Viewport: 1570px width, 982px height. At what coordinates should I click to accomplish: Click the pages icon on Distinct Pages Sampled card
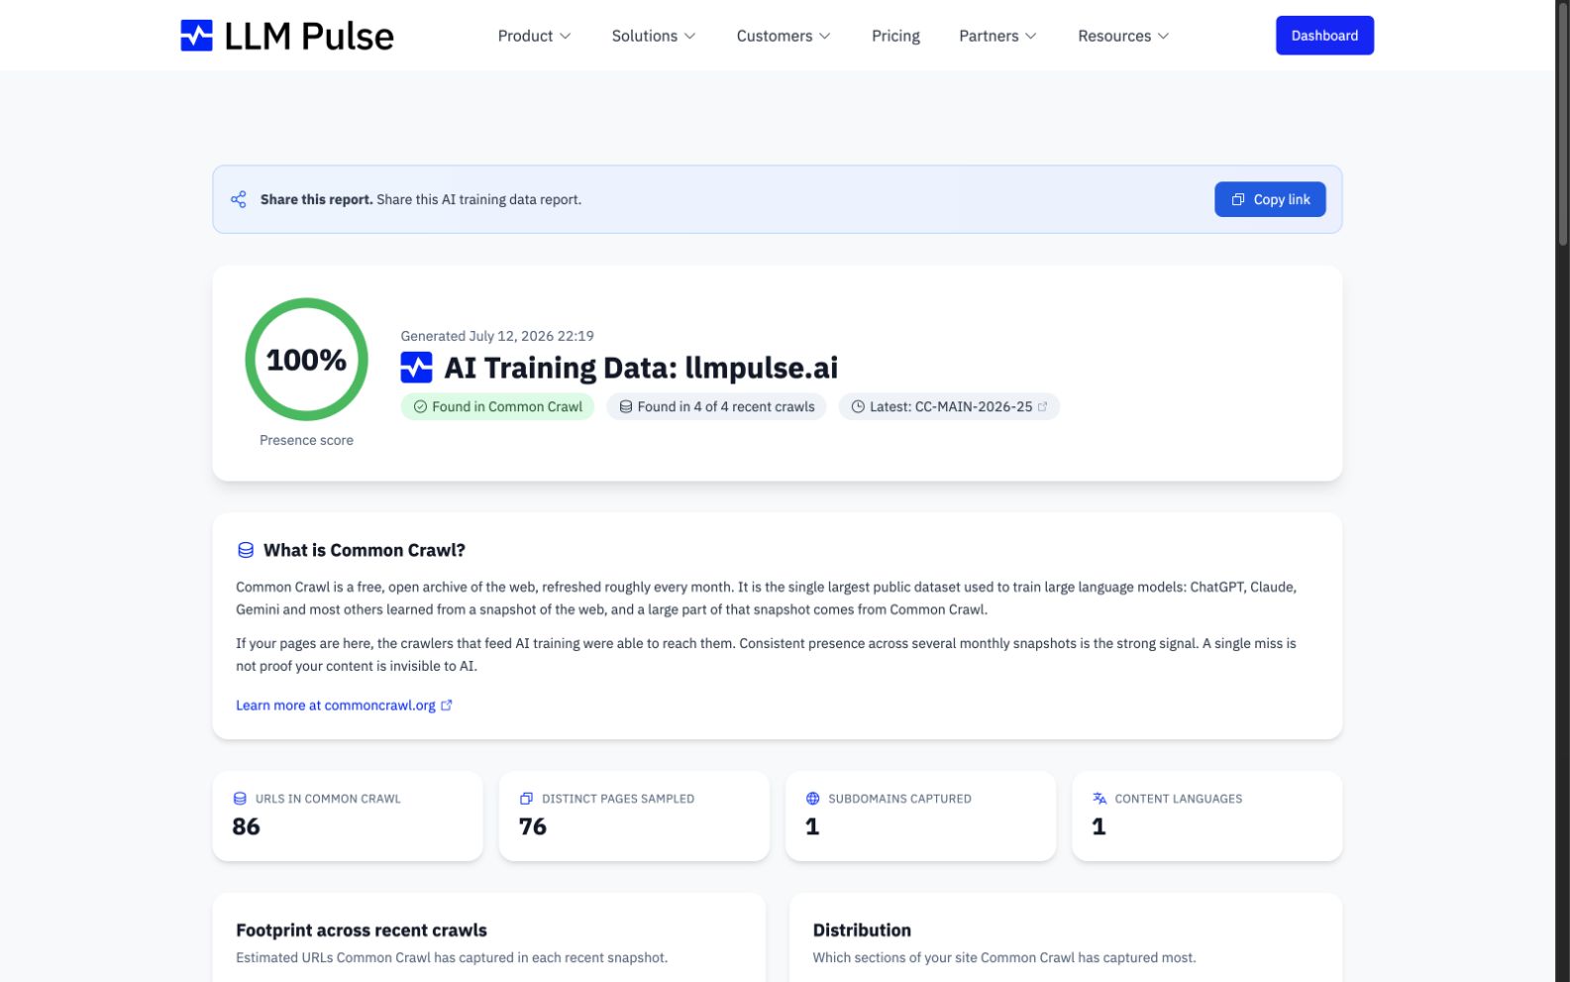(x=526, y=799)
